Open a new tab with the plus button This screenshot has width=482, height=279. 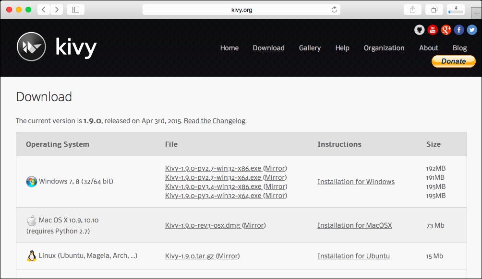click(x=476, y=13)
